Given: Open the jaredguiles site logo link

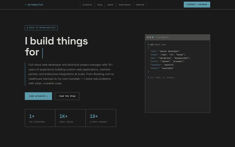Looking at the screenshot, I should tap(34, 5).
